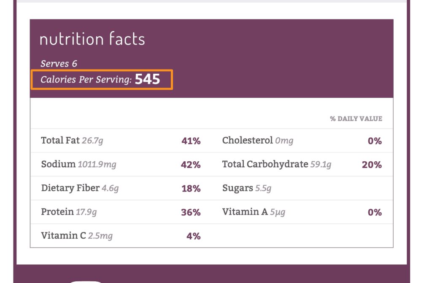Click the calorie value 545
This screenshot has width=432, height=283.
pyautogui.click(x=148, y=79)
